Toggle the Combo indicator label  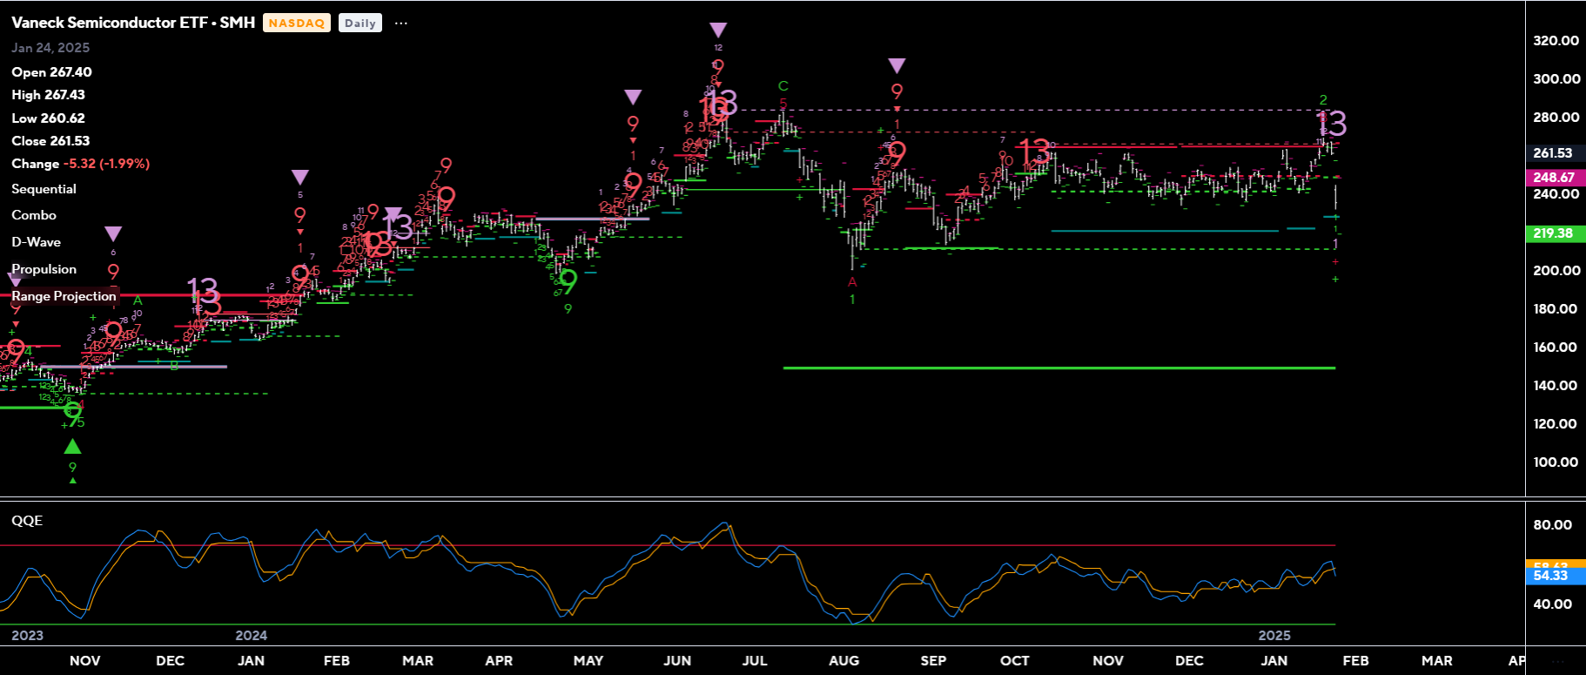pos(34,215)
